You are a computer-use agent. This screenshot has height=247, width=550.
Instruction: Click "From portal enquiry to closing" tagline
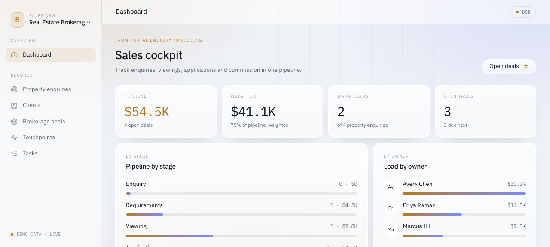point(159,40)
